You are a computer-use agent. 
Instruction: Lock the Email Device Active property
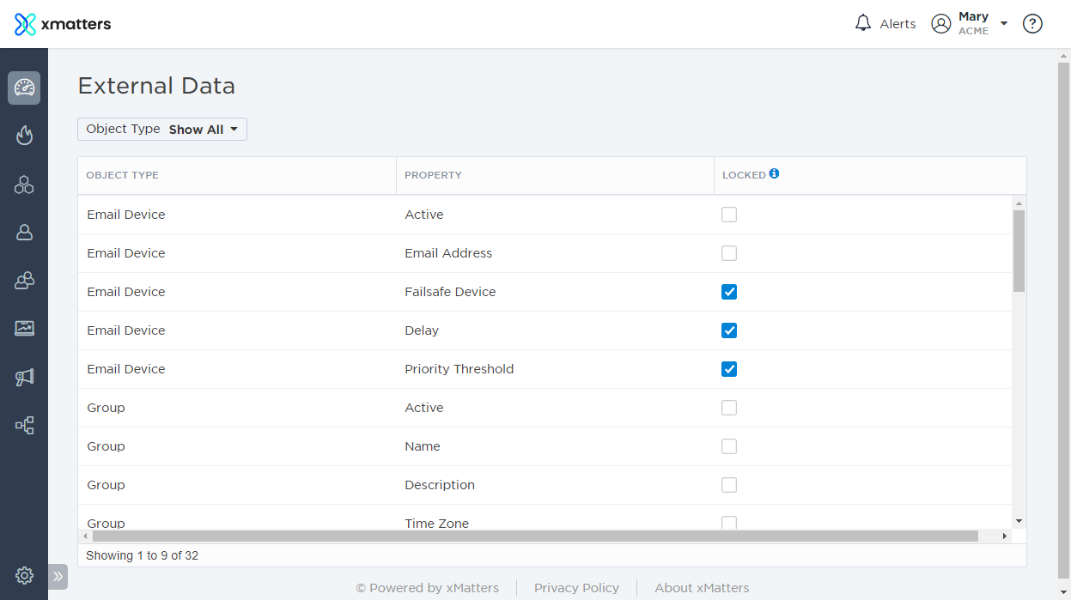pos(729,215)
